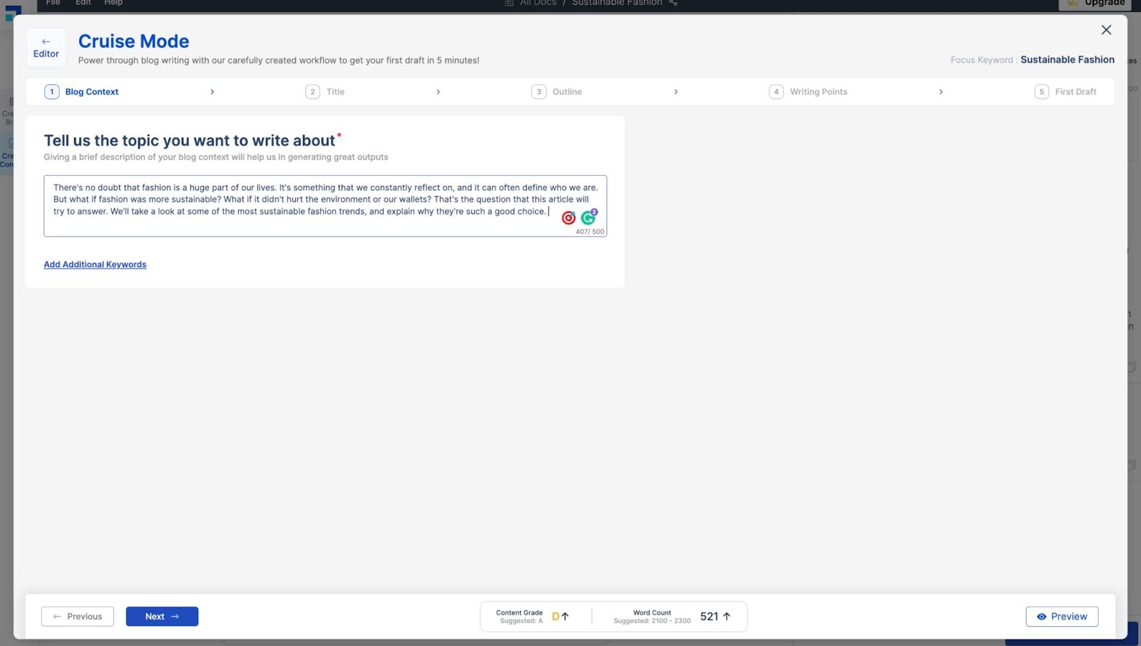Close the Cruise Mode dialog

[1106, 30]
